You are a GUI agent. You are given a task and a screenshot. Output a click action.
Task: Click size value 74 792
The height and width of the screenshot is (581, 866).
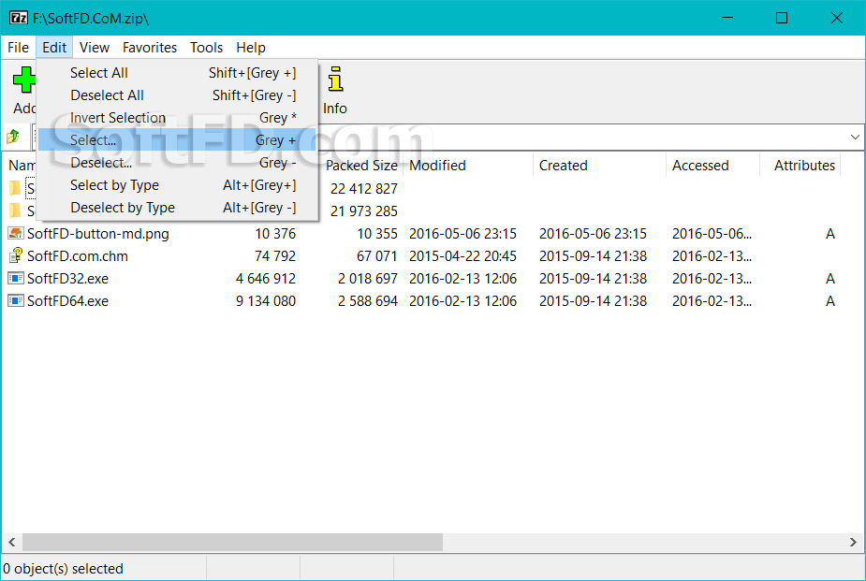pyautogui.click(x=275, y=256)
